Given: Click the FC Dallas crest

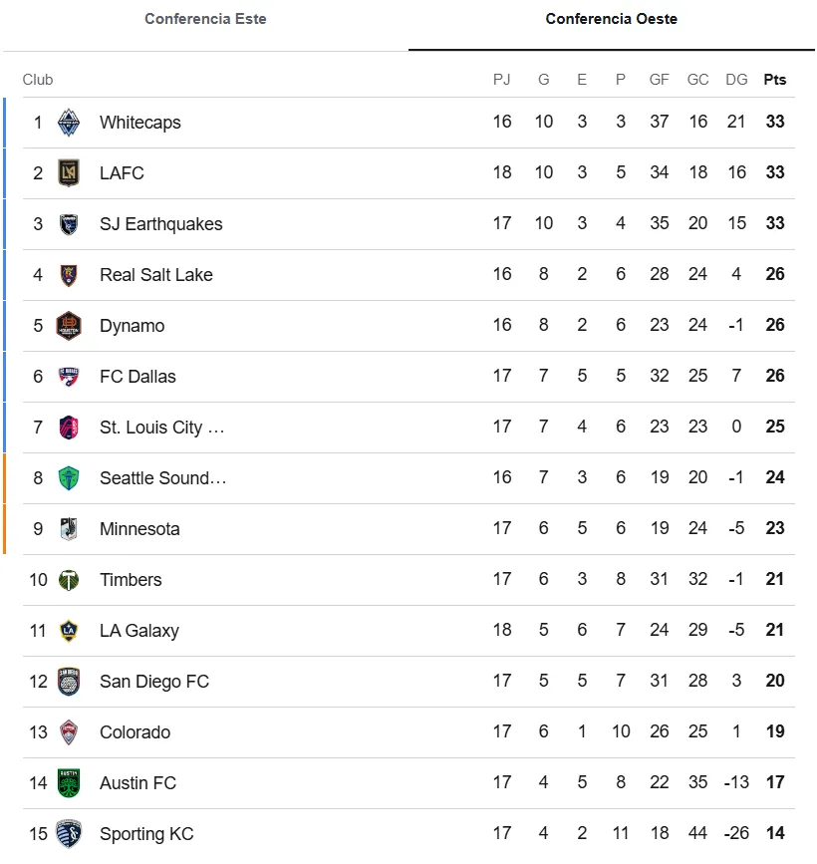Looking at the screenshot, I should (69, 377).
